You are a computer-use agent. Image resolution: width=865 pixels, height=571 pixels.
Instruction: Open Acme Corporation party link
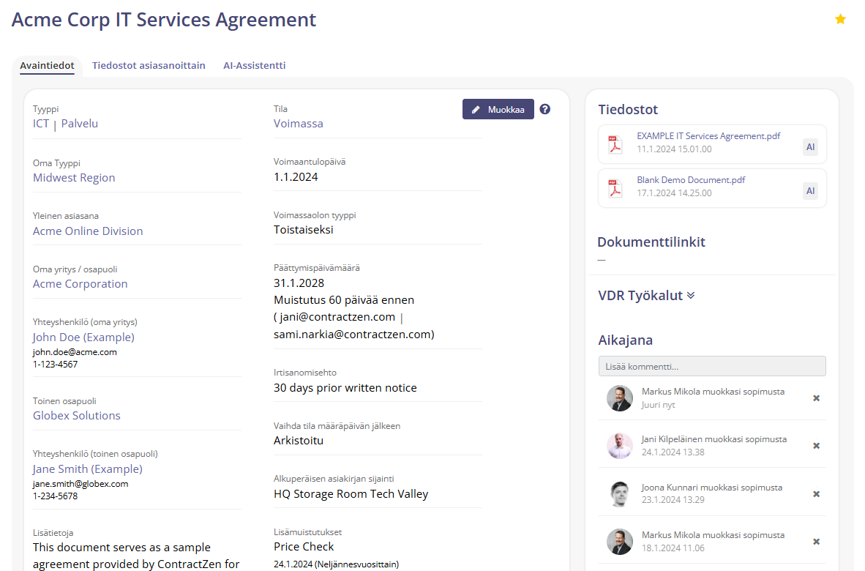point(80,284)
